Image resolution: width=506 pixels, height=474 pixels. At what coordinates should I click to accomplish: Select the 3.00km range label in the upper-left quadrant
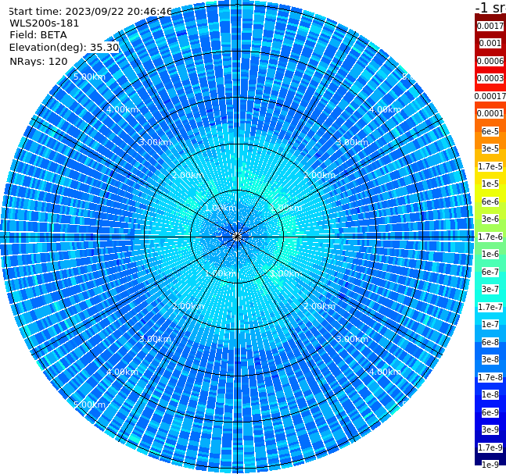[155, 142]
